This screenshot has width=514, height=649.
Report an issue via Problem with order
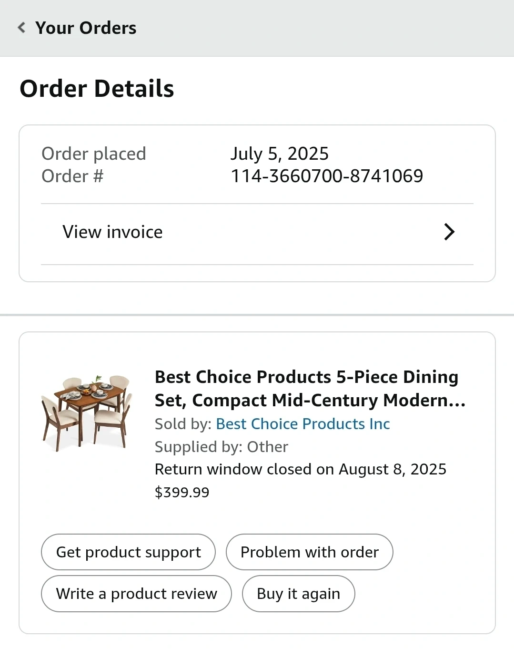point(309,552)
